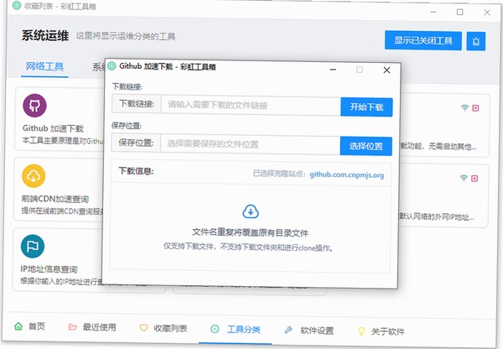Open 关于软件 in bottom navigation
This screenshot has height=349, width=503.
(381, 331)
